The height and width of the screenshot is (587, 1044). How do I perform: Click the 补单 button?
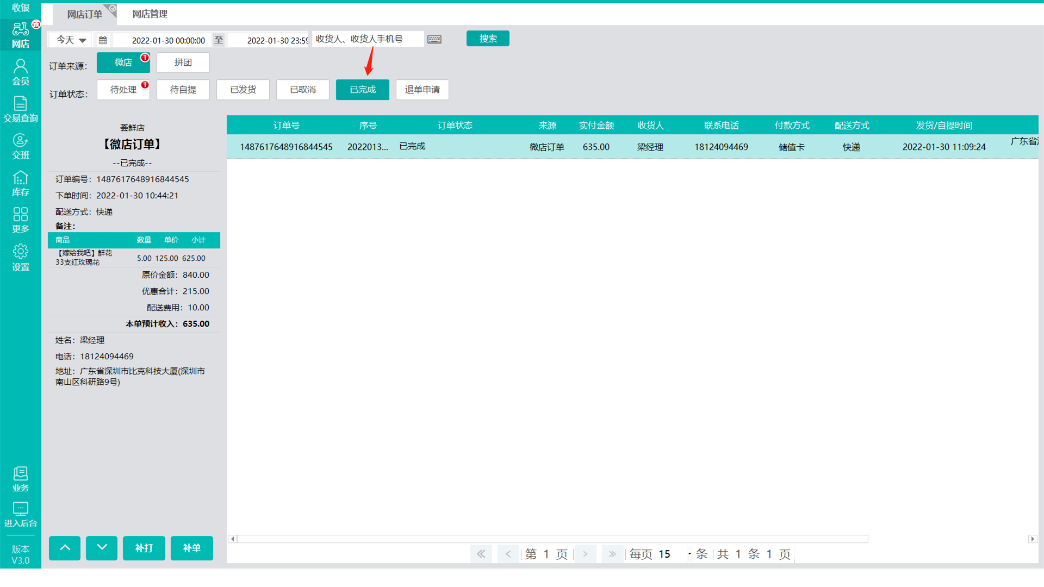click(192, 548)
